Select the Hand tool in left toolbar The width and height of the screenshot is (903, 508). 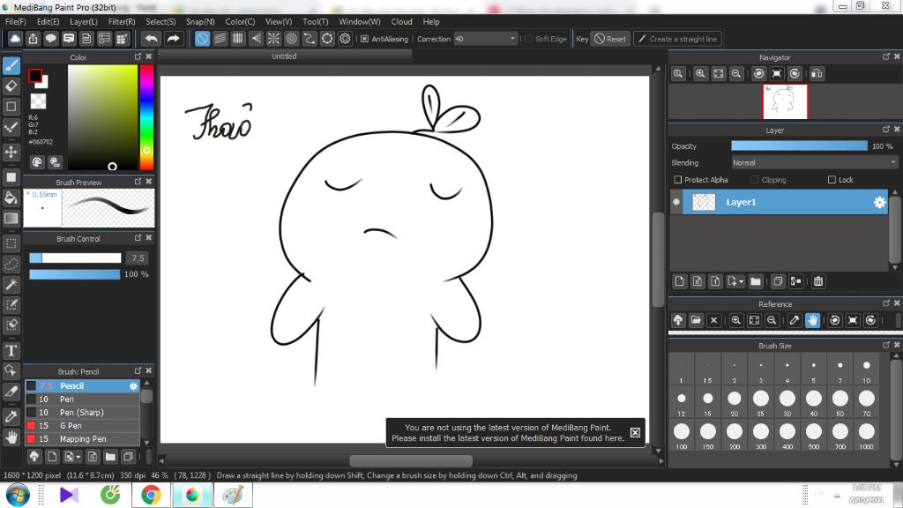(x=11, y=437)
